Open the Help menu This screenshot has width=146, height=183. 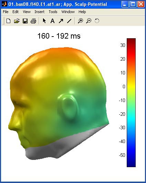tap(82, 12)
